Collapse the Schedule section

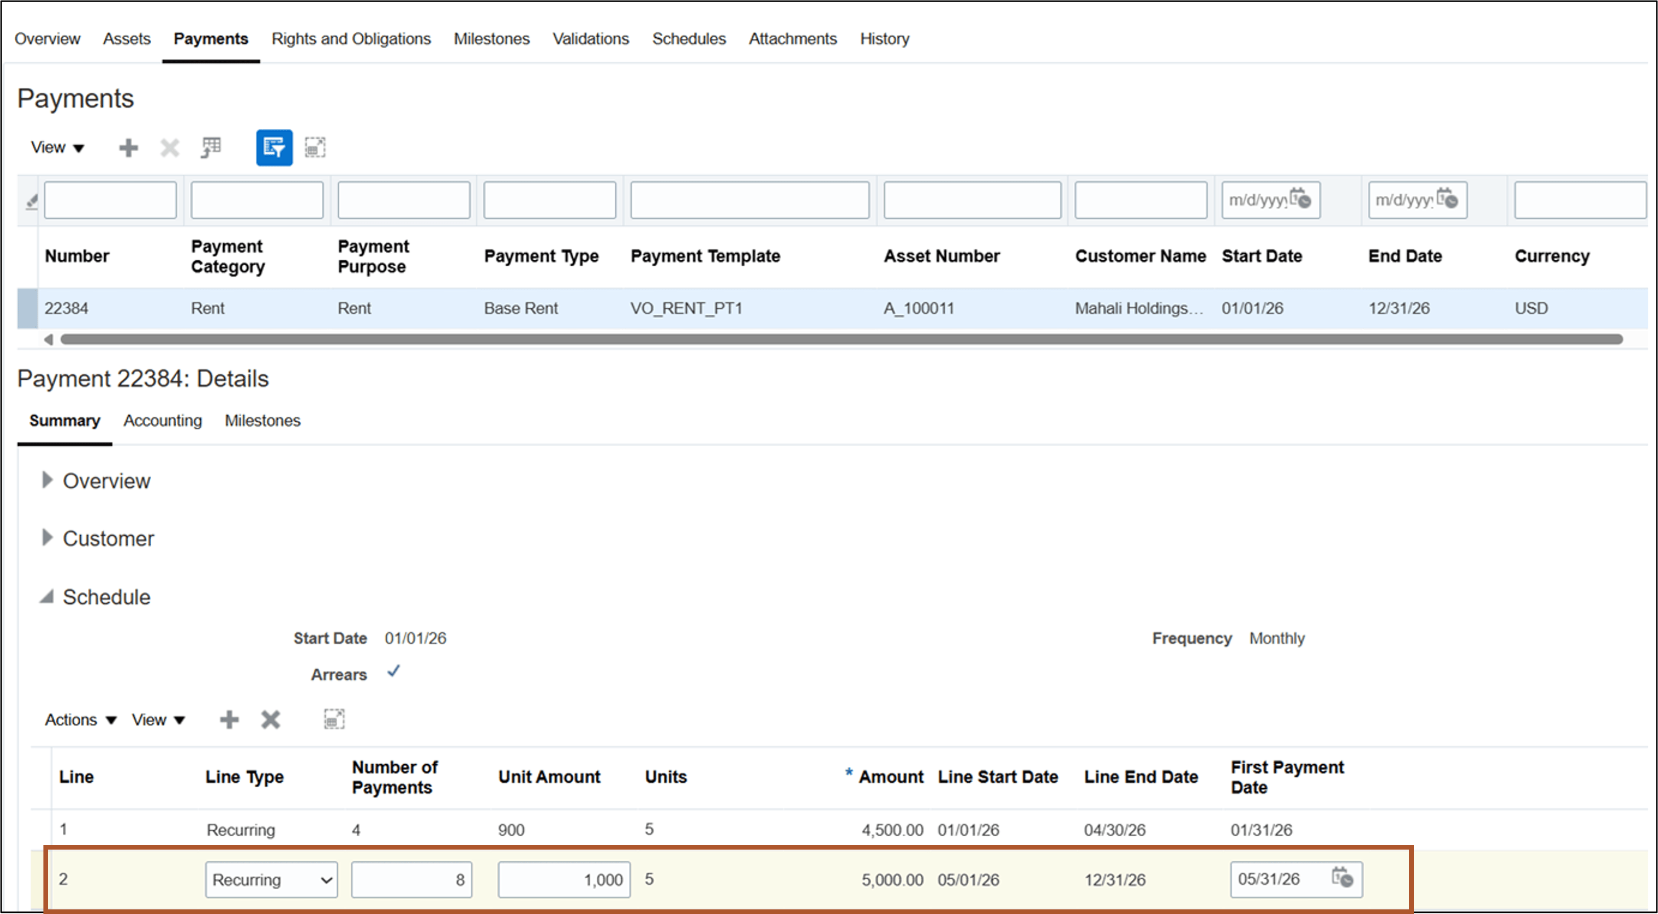click(x=46, y=597)
